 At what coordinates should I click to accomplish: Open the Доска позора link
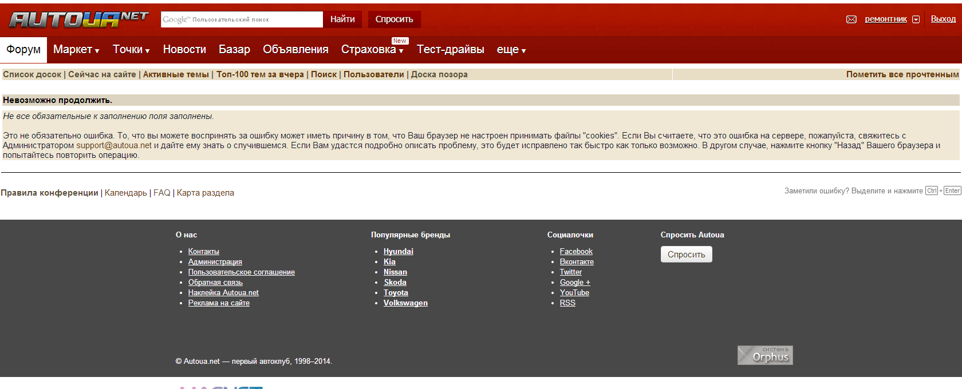click(x=439, y=74)
